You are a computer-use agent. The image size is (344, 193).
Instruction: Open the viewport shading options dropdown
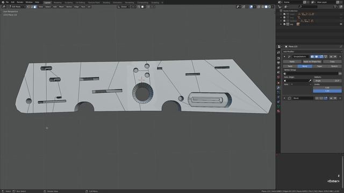tap(273, 7)
